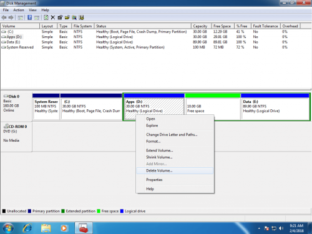Image resolution: width=312 pixels, height=234 pixels.
Task: Click the Action Center flag tray icon
Action: point(266,228)
